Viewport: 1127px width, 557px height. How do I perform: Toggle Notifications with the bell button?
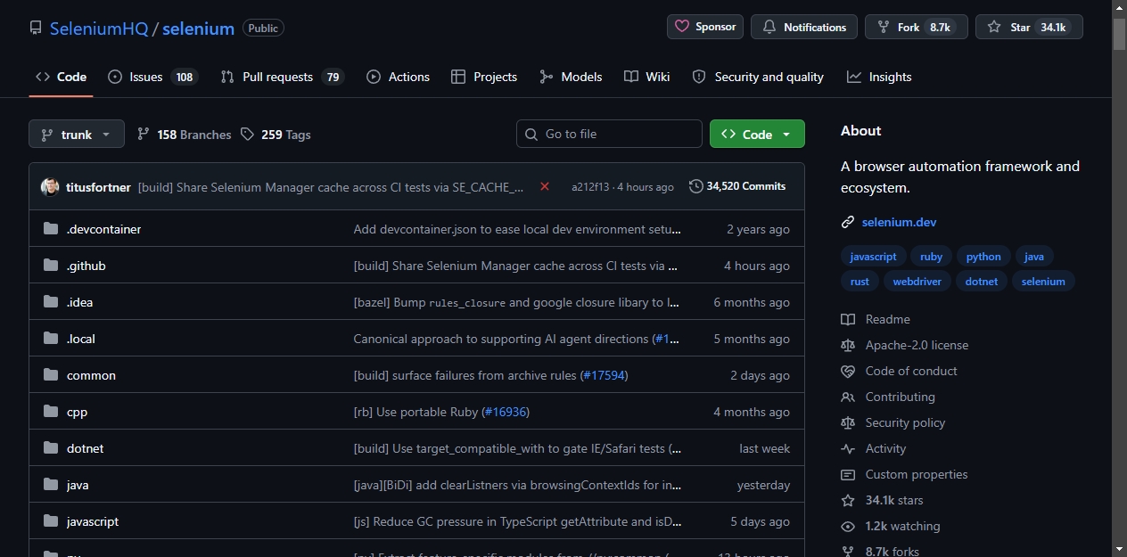tap(804, 27)
